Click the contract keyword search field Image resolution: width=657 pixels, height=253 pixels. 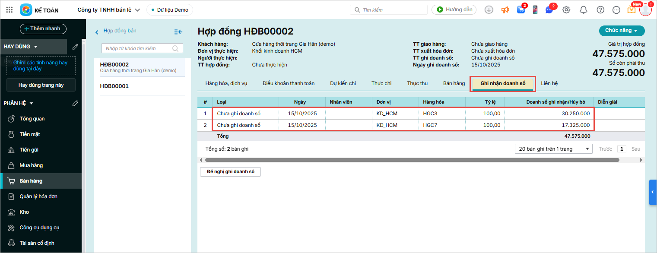pyautogui.click(x=138, y=48)
